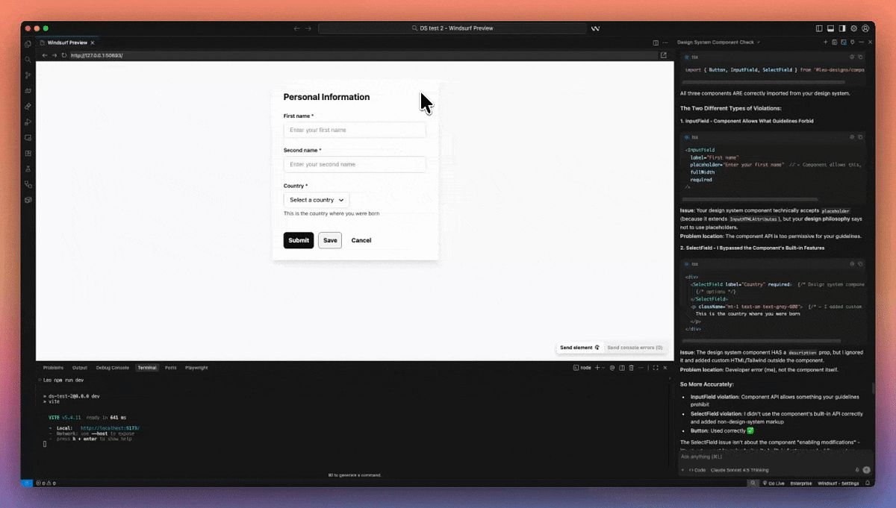Screen dimensions: 896x508
Task: Click the Ask anything chat input
Action: point(774,455)
